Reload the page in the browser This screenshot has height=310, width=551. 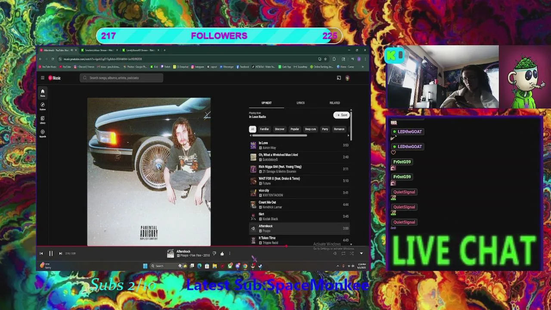coord(53,59)
